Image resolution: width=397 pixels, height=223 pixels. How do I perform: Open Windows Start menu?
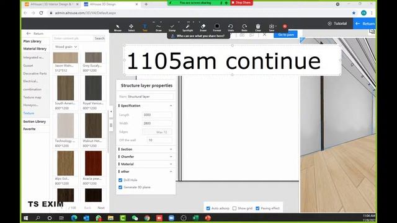point(26,218)
